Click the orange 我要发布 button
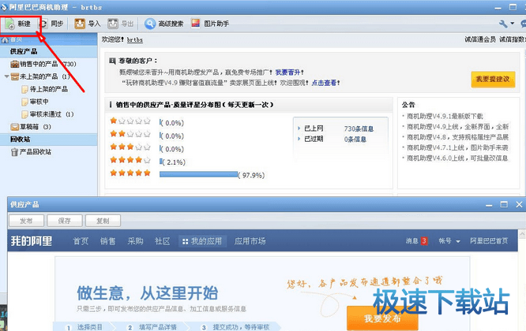The image size is (526, 331). [x=382, y=318]
